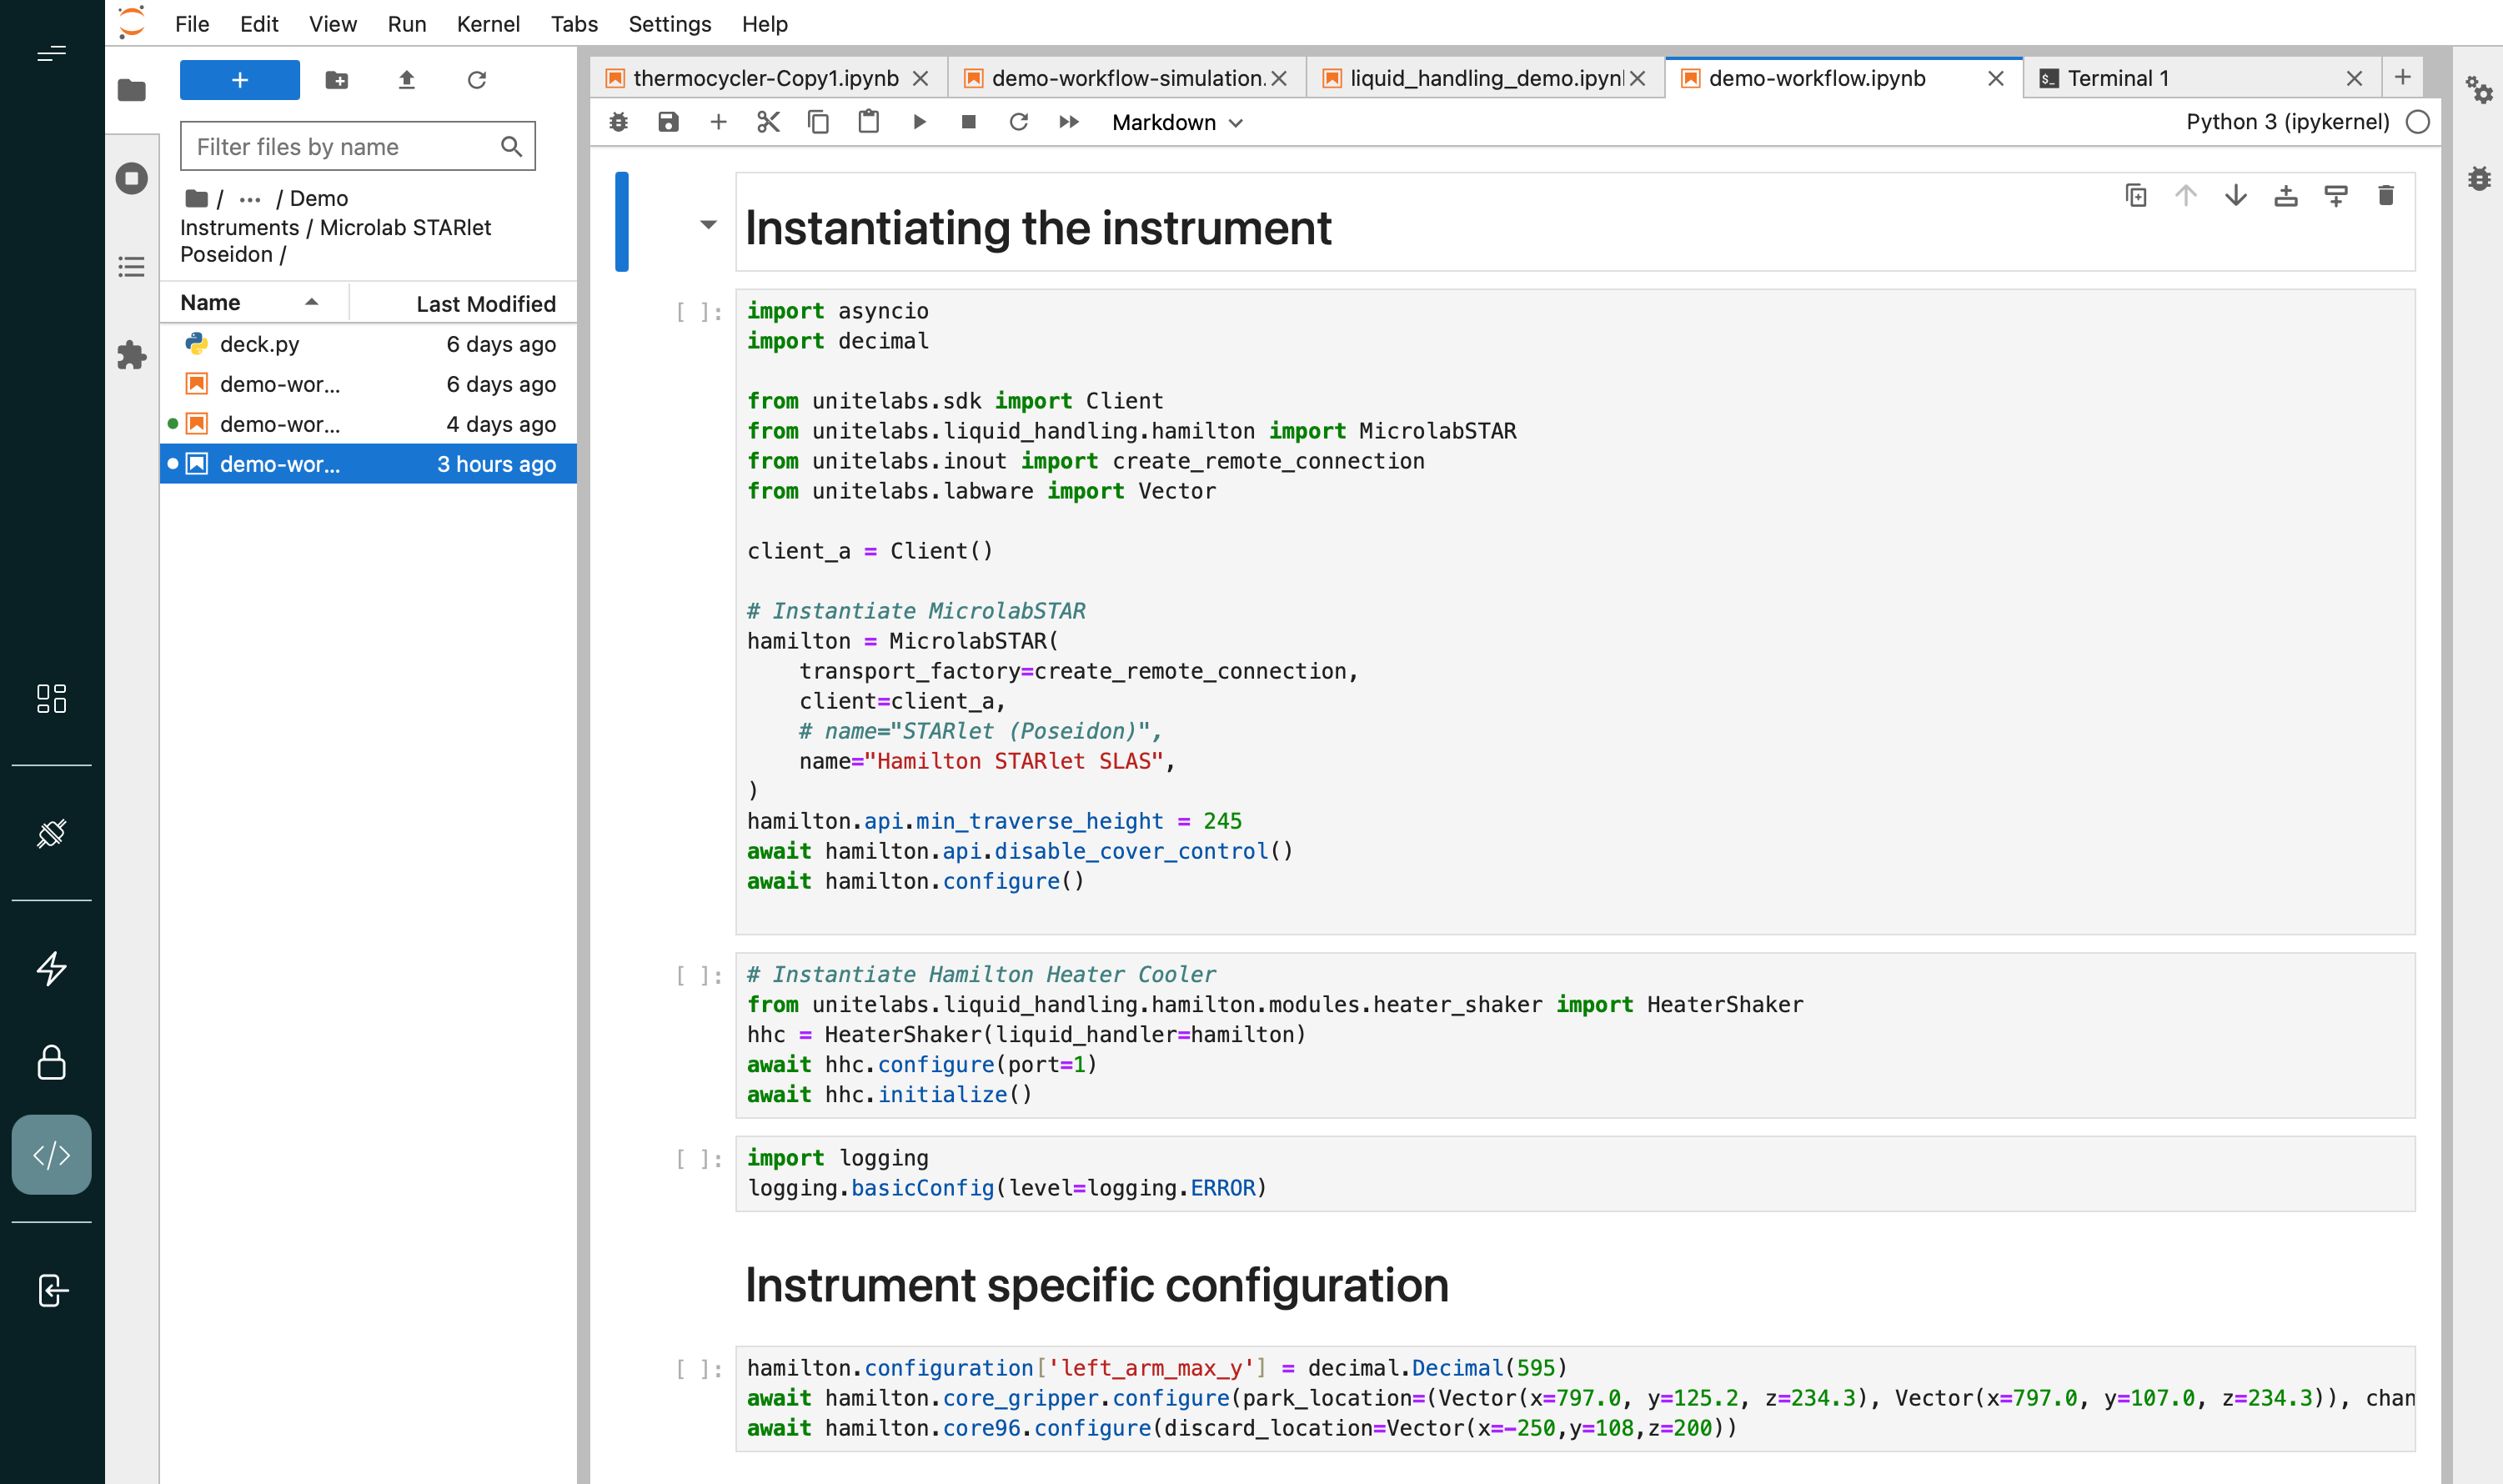The height and width of the screenshot is (1484, 2503).
Task: Paste cell from clipboard icon
Action: [x=868, y=122]
